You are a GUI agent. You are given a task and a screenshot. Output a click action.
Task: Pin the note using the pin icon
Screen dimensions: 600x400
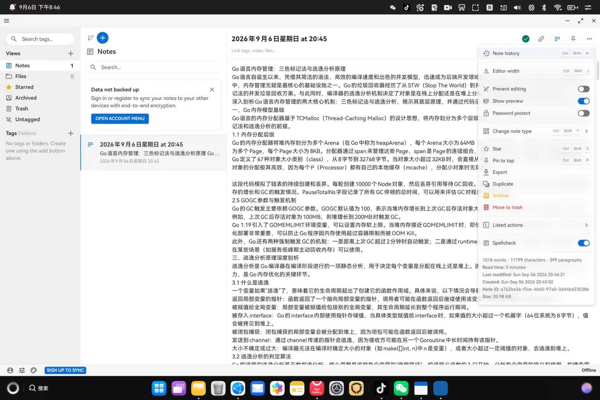[573, 39]
